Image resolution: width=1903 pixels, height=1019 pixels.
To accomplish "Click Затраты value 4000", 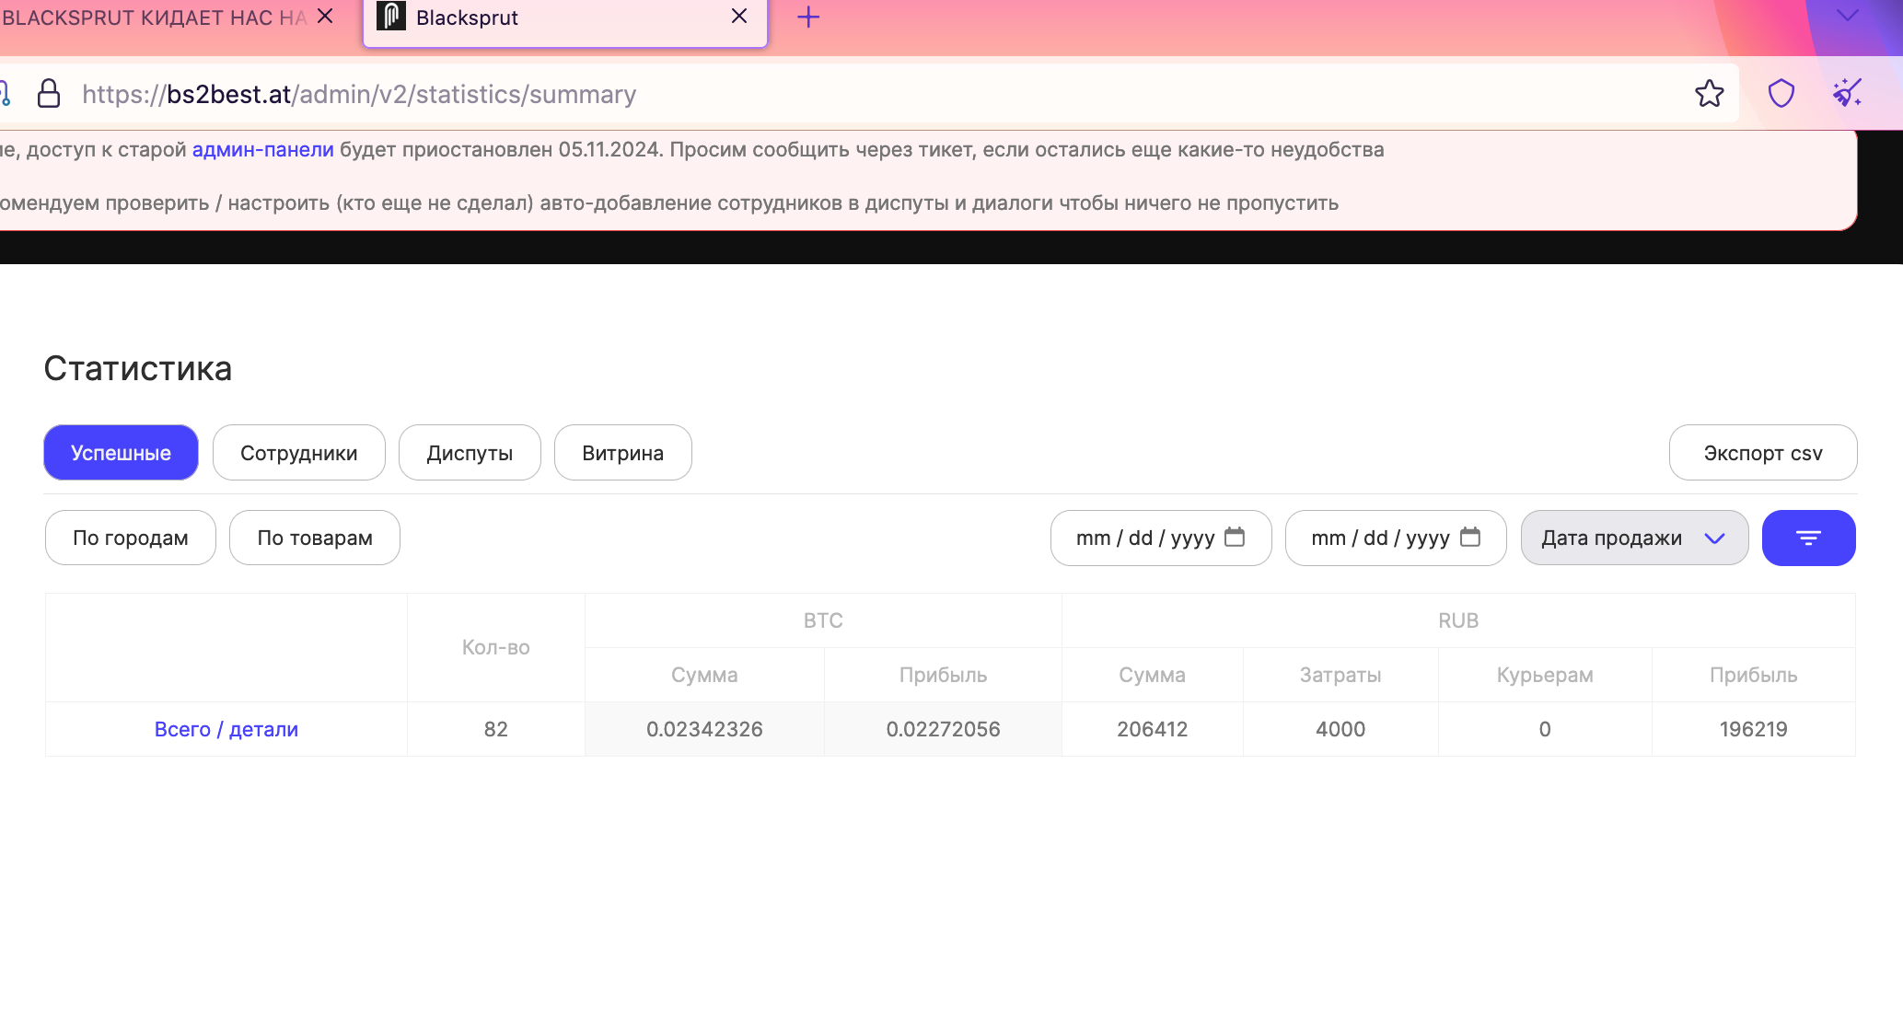I will pos(1340,729).
